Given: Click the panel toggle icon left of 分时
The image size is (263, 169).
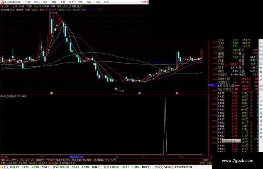Looking at the screenshot, I should (x=2, y=6).
